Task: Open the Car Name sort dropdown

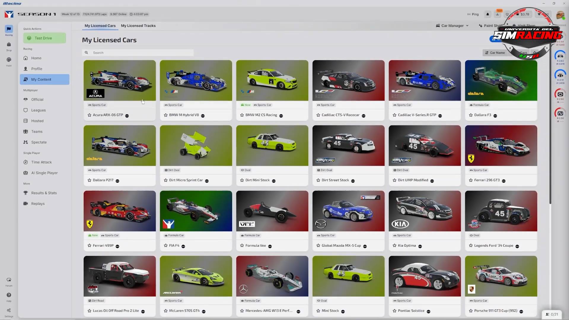Action: point(495,53)
